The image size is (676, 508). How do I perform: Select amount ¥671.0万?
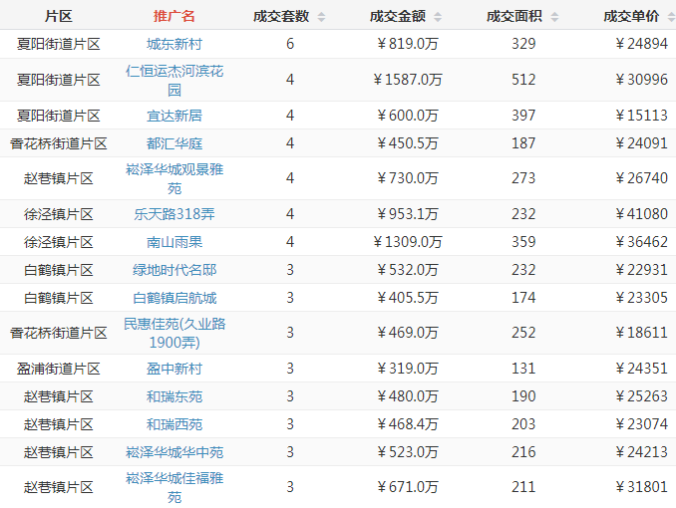click(x=408, y=487)
